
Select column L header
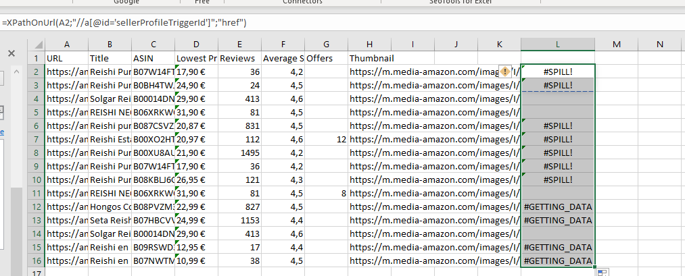557,44
